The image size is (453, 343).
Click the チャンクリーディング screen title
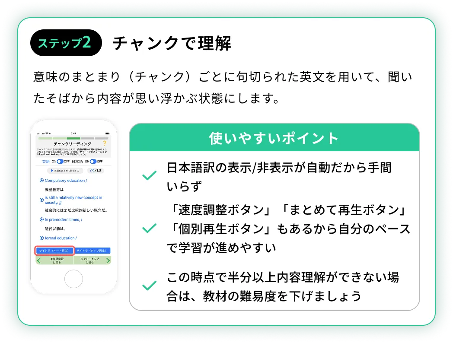tap(72, 143)
